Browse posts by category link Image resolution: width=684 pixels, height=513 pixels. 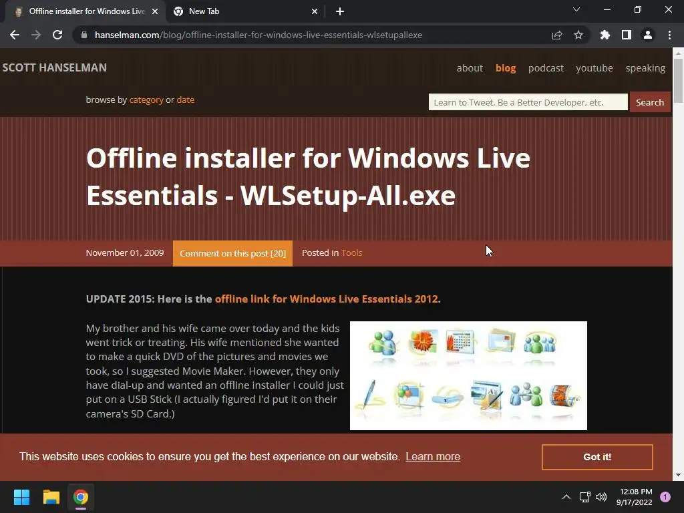(x=146, y=100)
